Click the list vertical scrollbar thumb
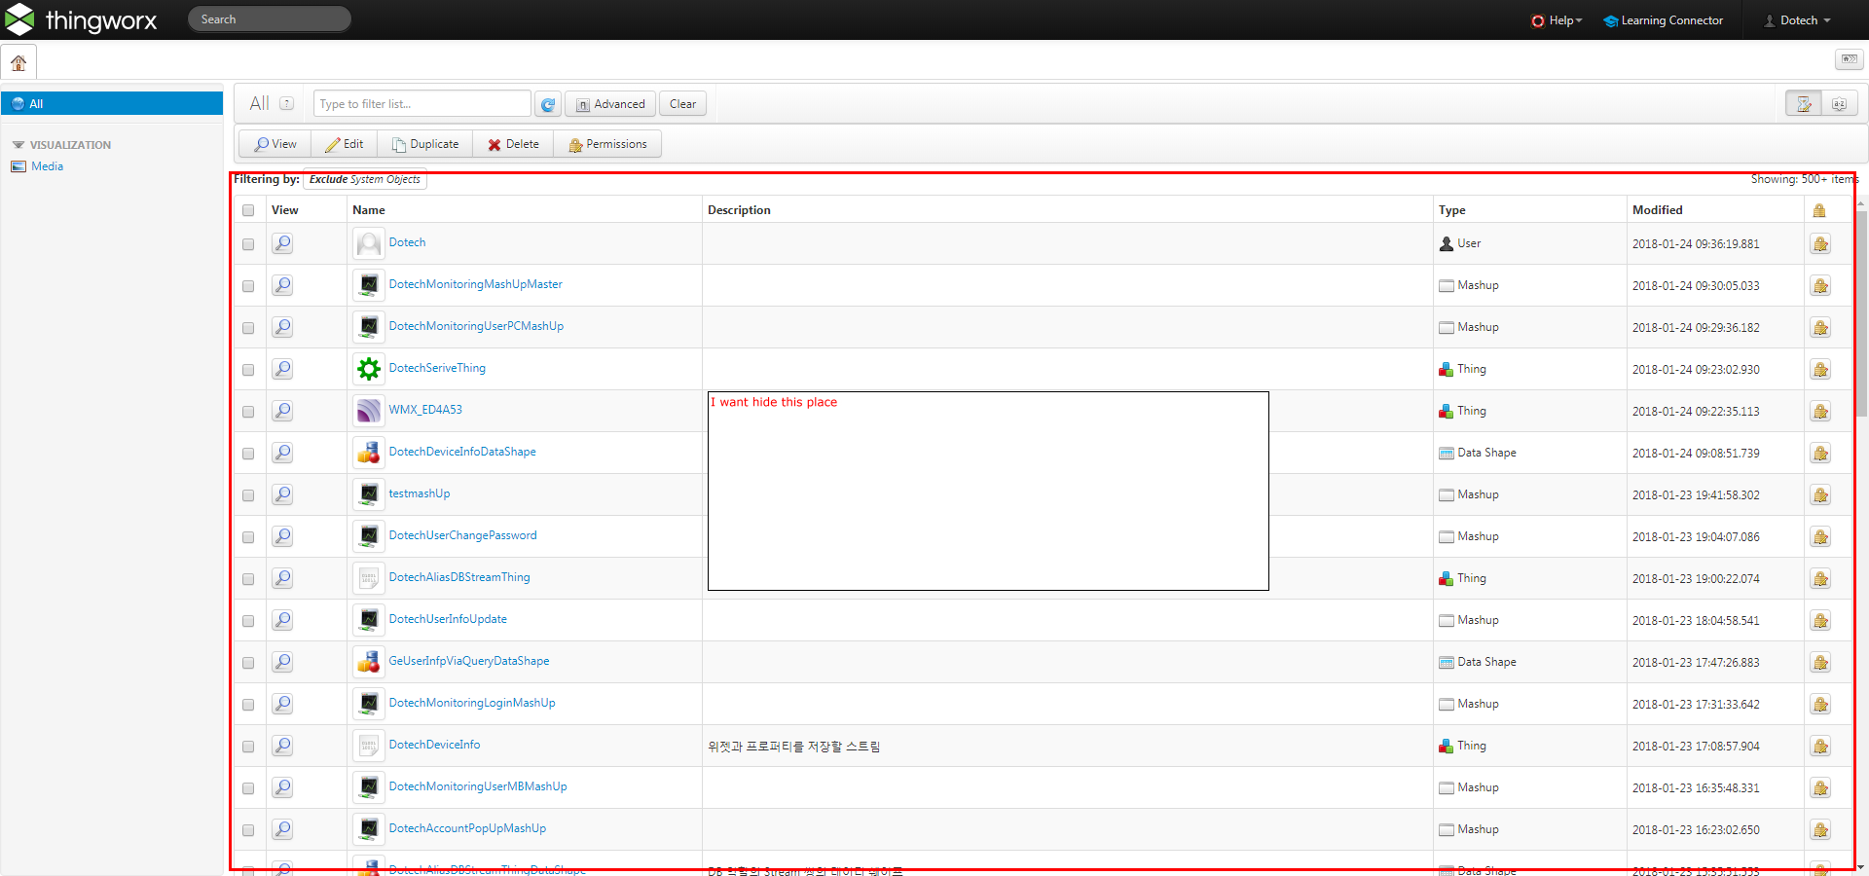Viewport: 1869px width, 876px height. click(x=1861, y=311)
